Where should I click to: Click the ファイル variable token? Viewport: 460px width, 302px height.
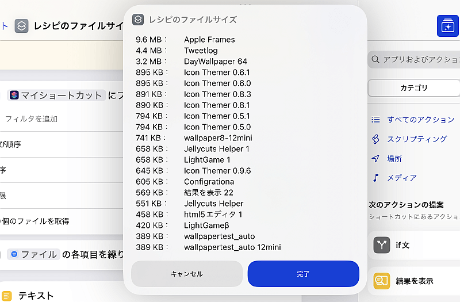pos(33,254)
